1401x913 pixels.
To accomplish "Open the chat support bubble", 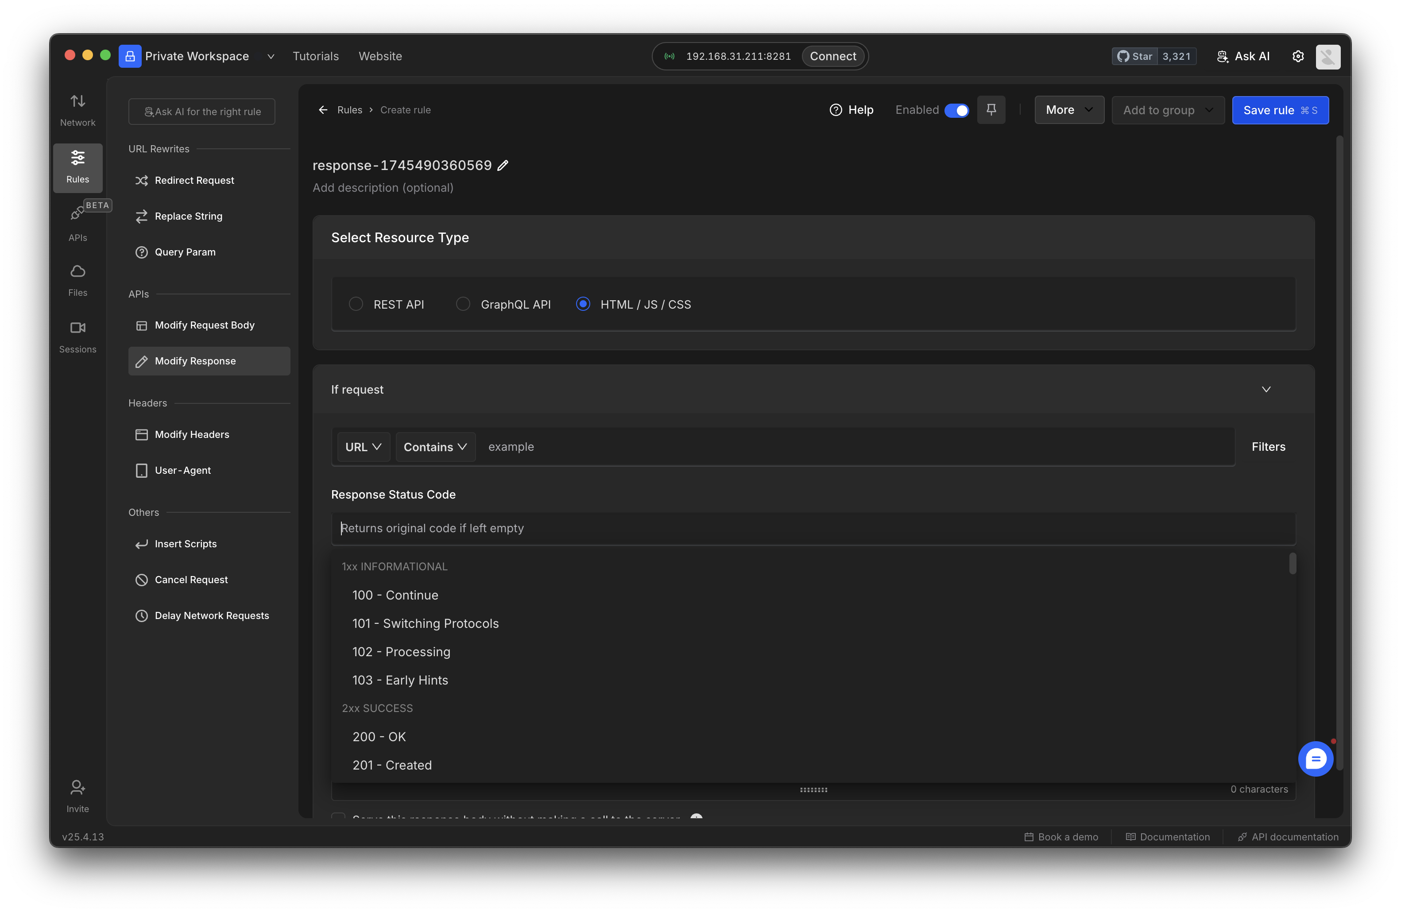I will 1315,759.
